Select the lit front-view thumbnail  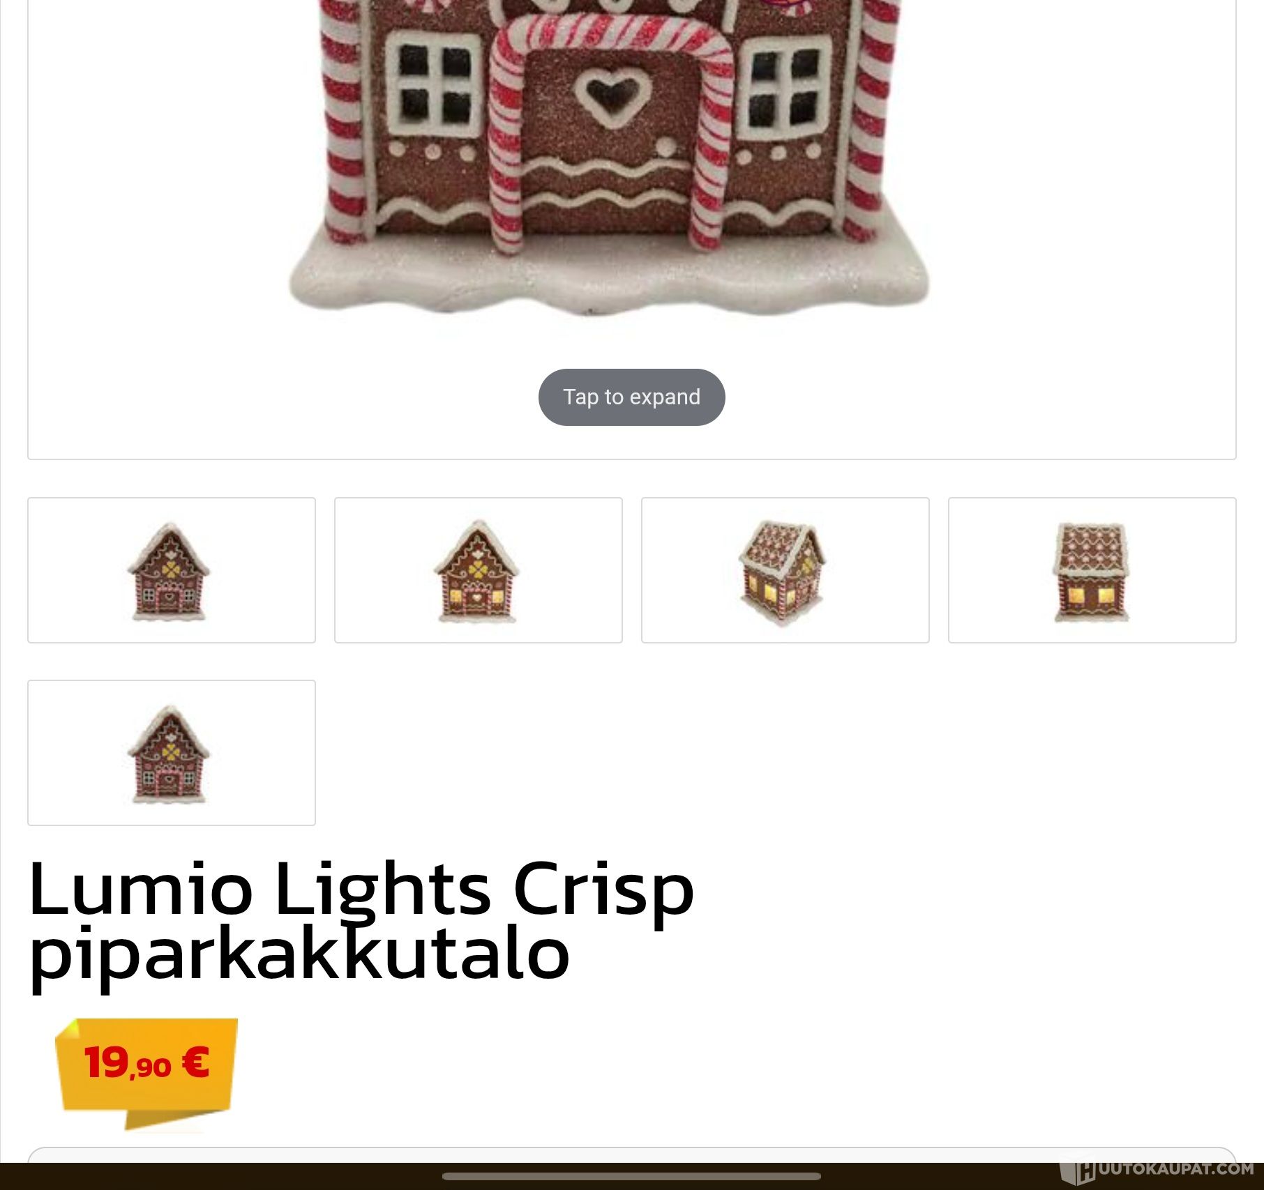click(479, 570)
